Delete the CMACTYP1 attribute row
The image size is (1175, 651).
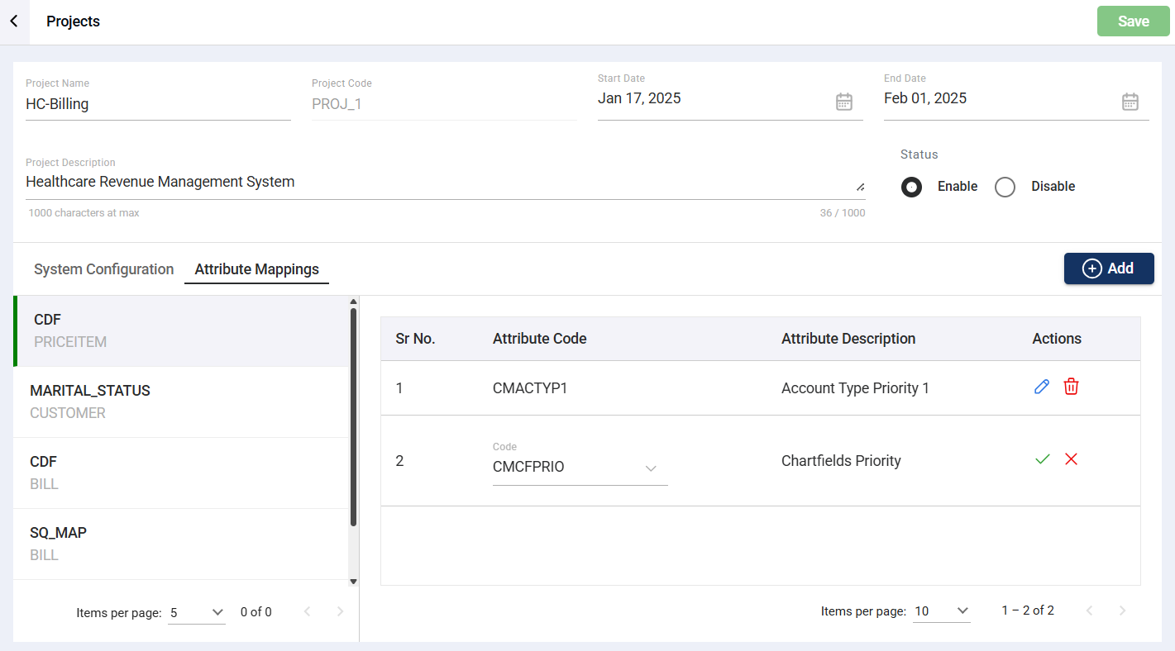click(1071, 387)
